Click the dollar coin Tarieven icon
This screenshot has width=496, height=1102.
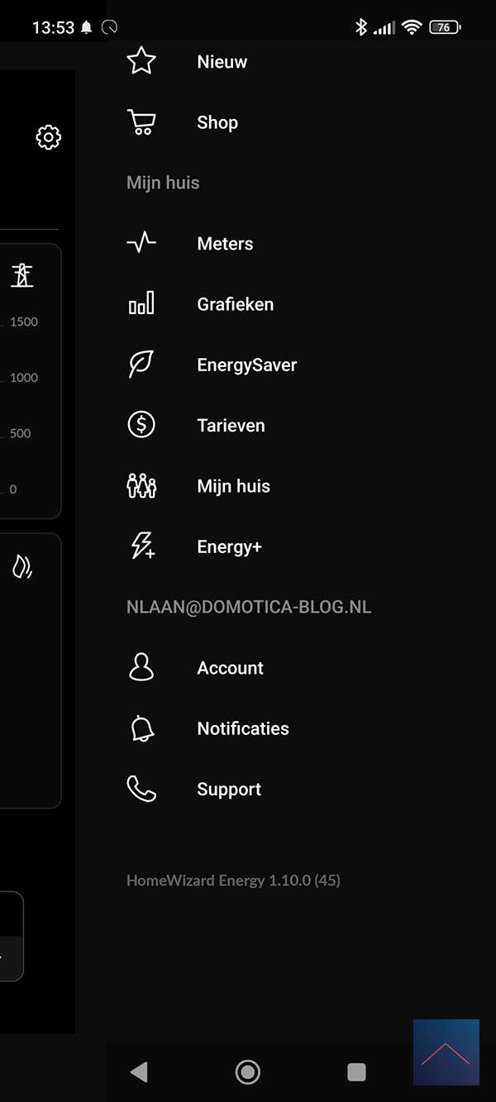click(x=141, y=425)
